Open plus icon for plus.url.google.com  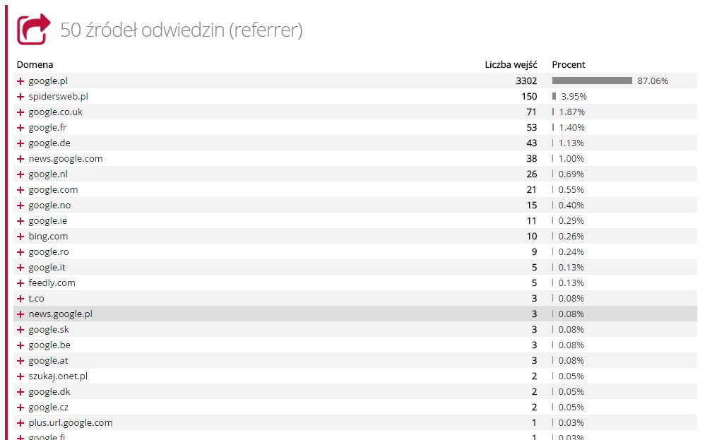[x=20, y=423]
